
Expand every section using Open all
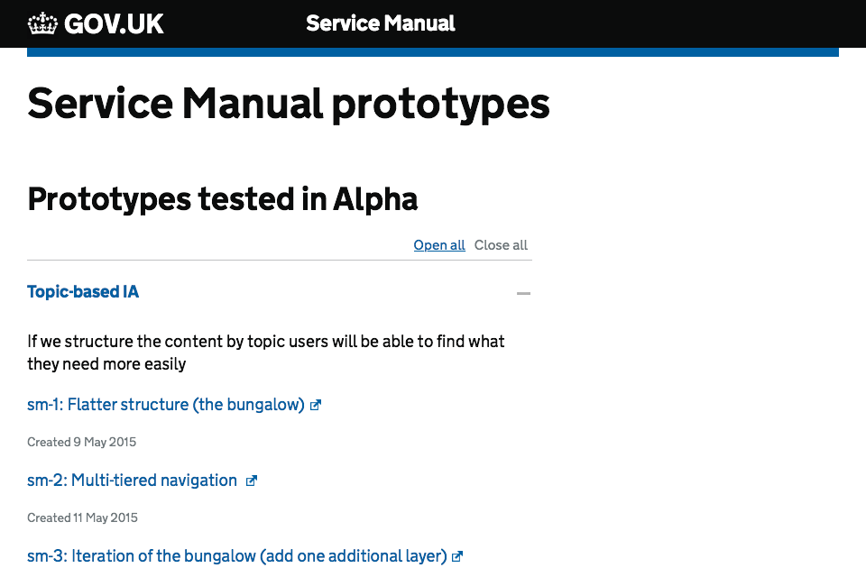[439, 244]
